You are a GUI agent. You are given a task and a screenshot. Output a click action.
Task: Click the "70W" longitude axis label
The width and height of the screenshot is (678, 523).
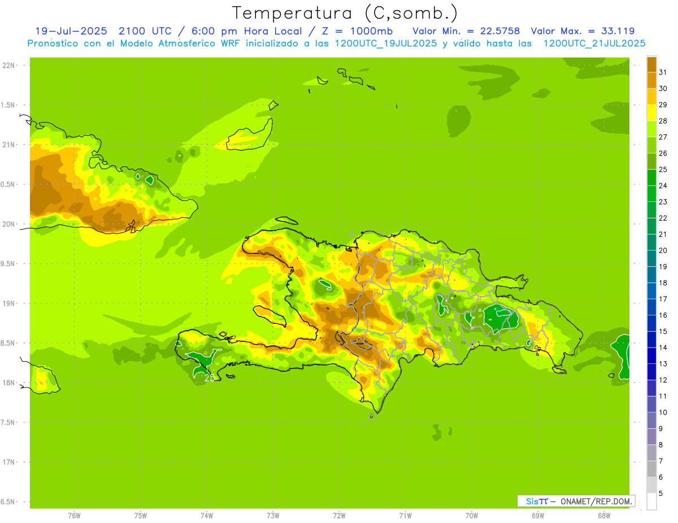click(472, 515)
